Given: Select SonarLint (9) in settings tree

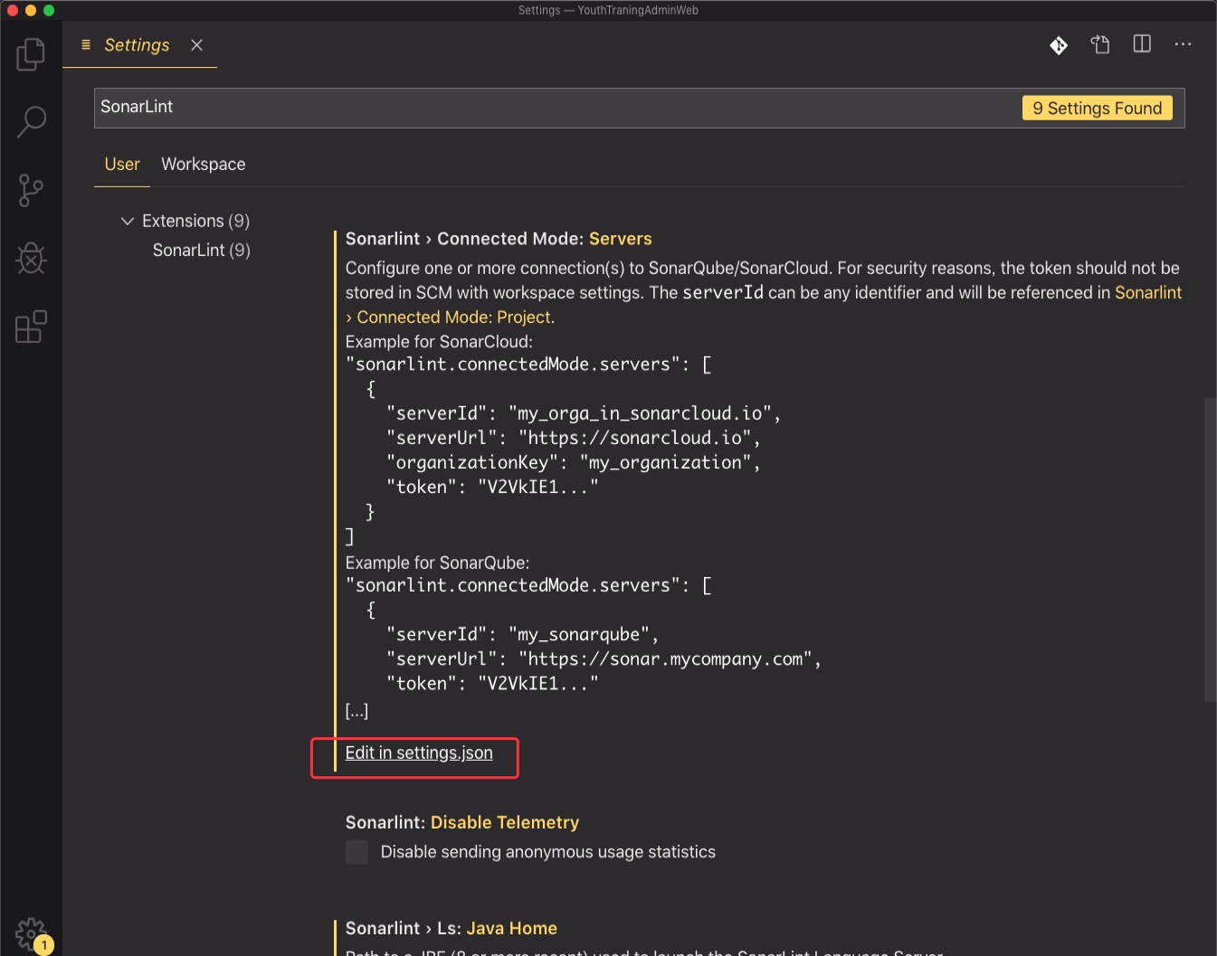Looking at the screenshot, I should (x=201, y=251).
